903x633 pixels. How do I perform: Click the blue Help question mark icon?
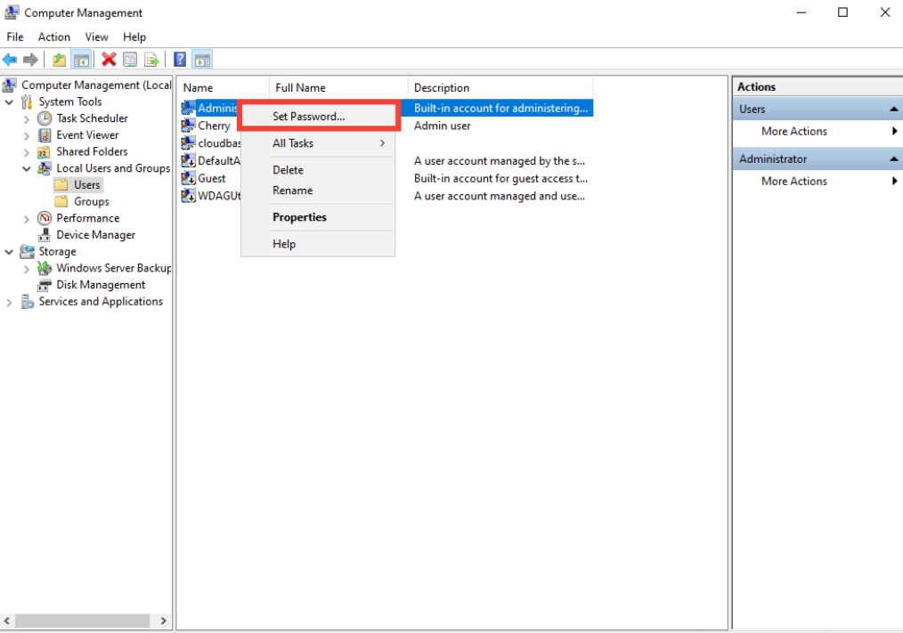pyautogui.click(x=180, y=60)
